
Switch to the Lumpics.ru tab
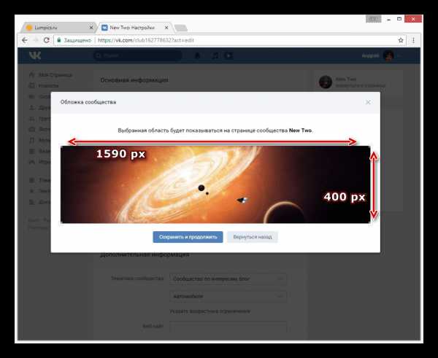[x=59, y=28]
